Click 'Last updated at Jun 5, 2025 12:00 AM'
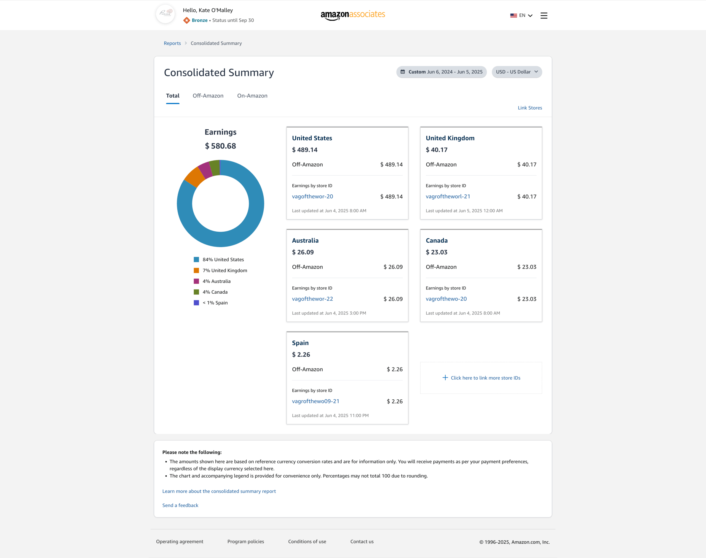The height and width of the screenshot is (558, 706). point(464,211)
